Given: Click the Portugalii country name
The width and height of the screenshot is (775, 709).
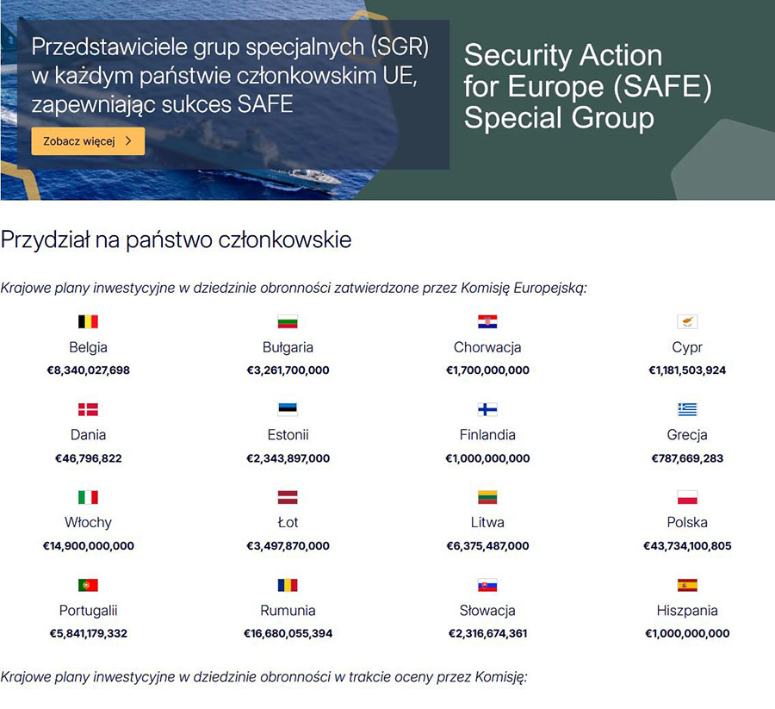Looking at the screenshot, I should click(88, 611).
